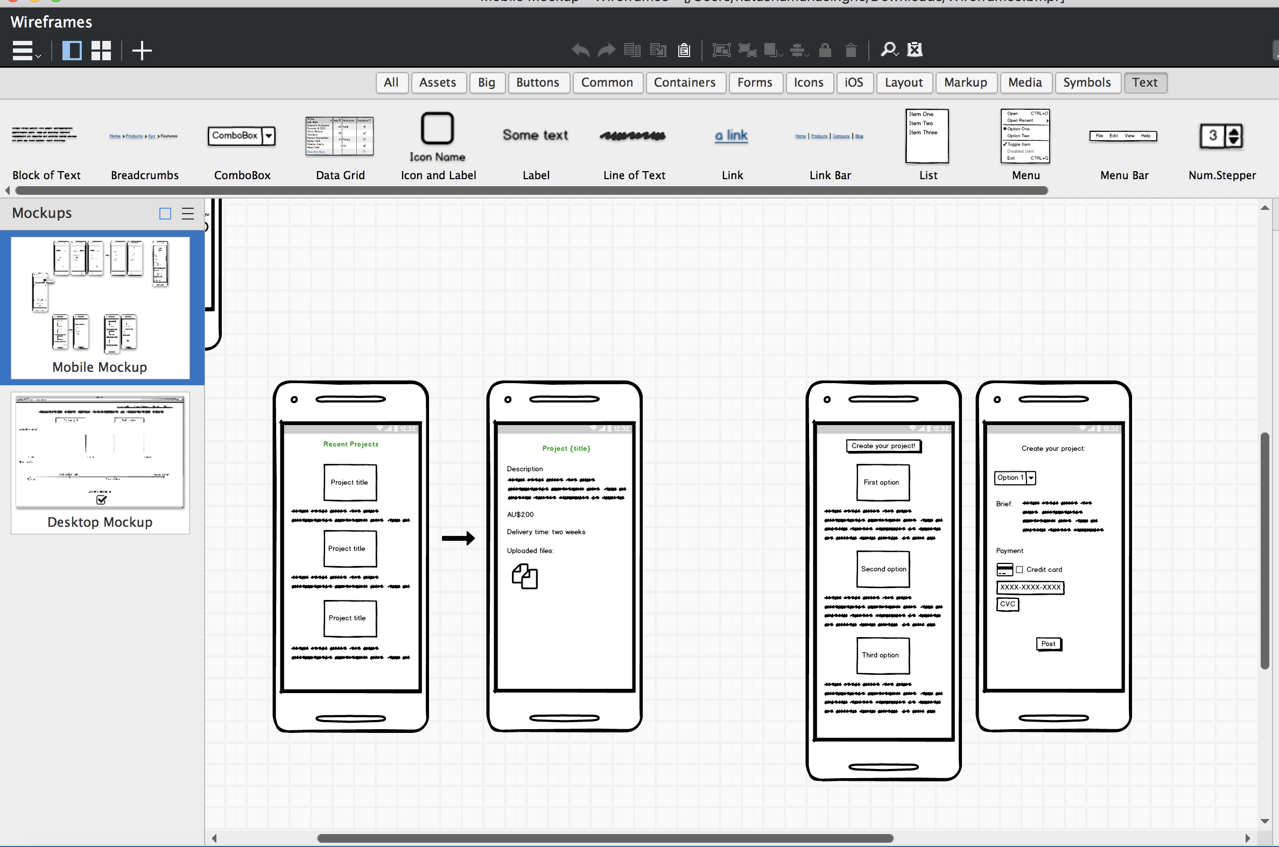
Task: Select the Containers category tab
Action: pyautogui.click(x=684, y=83)
